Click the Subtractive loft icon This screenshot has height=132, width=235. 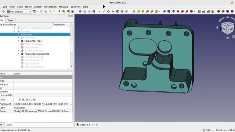178,11
